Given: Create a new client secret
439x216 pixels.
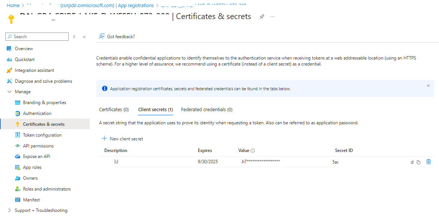Looking at the screenshot, I should (x=122, y=138).
